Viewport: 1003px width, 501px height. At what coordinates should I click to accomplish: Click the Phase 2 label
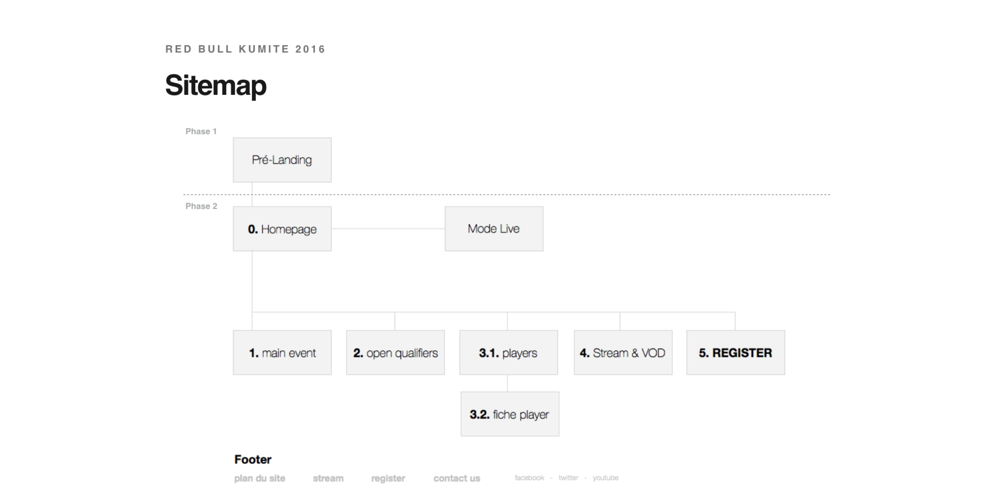[x=201, y=206]
